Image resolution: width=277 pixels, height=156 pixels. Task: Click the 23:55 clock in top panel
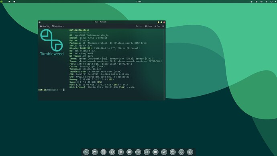click(x=138, y=2)
